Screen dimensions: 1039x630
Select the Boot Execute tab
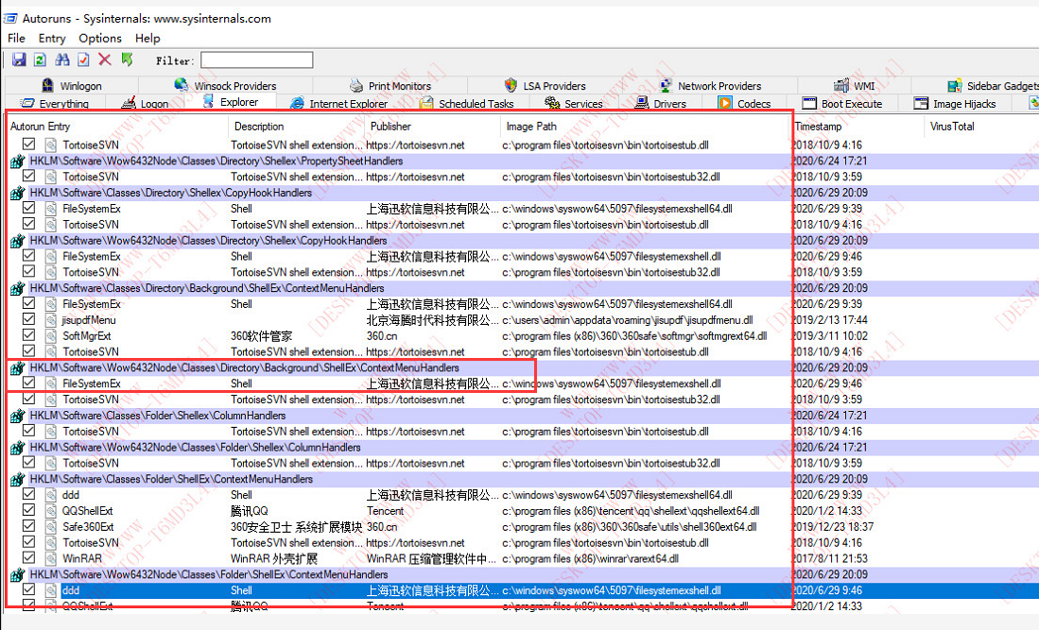(x=842, y=103)
